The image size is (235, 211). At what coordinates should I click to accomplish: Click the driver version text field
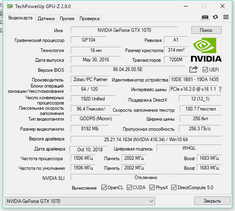146,140
